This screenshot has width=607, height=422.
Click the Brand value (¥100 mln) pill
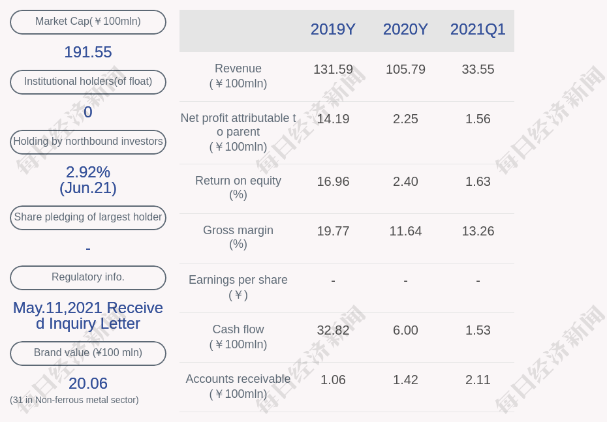point(88,353)
